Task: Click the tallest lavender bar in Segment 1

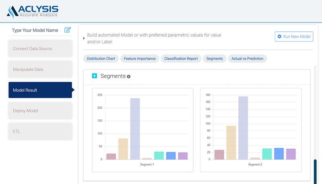Action: [x=135, y=129]
